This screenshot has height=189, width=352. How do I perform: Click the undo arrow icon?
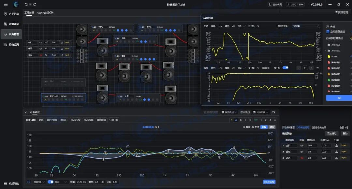point(26,4)
